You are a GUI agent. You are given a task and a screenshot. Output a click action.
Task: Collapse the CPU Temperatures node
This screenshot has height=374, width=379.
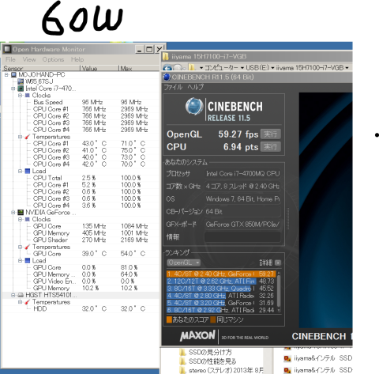pyautogui.click(x=20, y=137)
